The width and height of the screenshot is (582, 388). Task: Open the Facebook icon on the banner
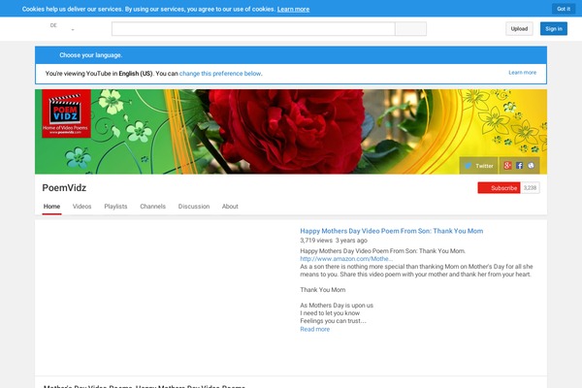[519, 166]
